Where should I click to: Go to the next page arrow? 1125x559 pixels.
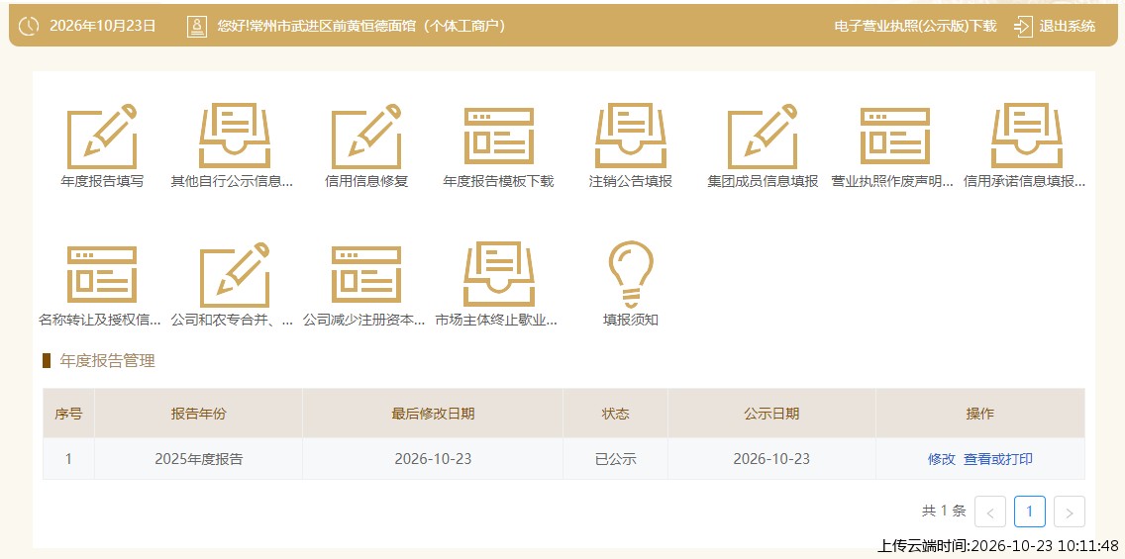(1069, 512)
